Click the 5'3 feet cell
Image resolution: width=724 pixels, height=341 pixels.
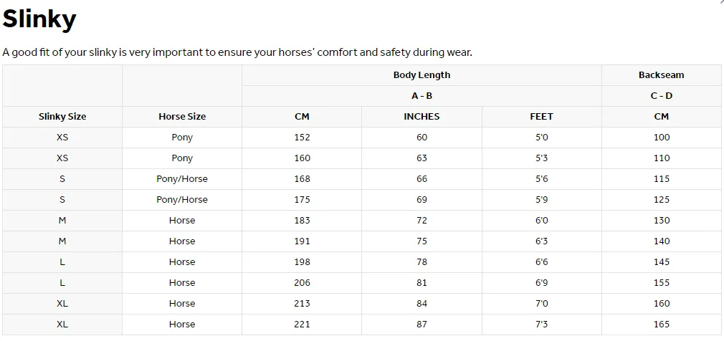coord(542,158)
